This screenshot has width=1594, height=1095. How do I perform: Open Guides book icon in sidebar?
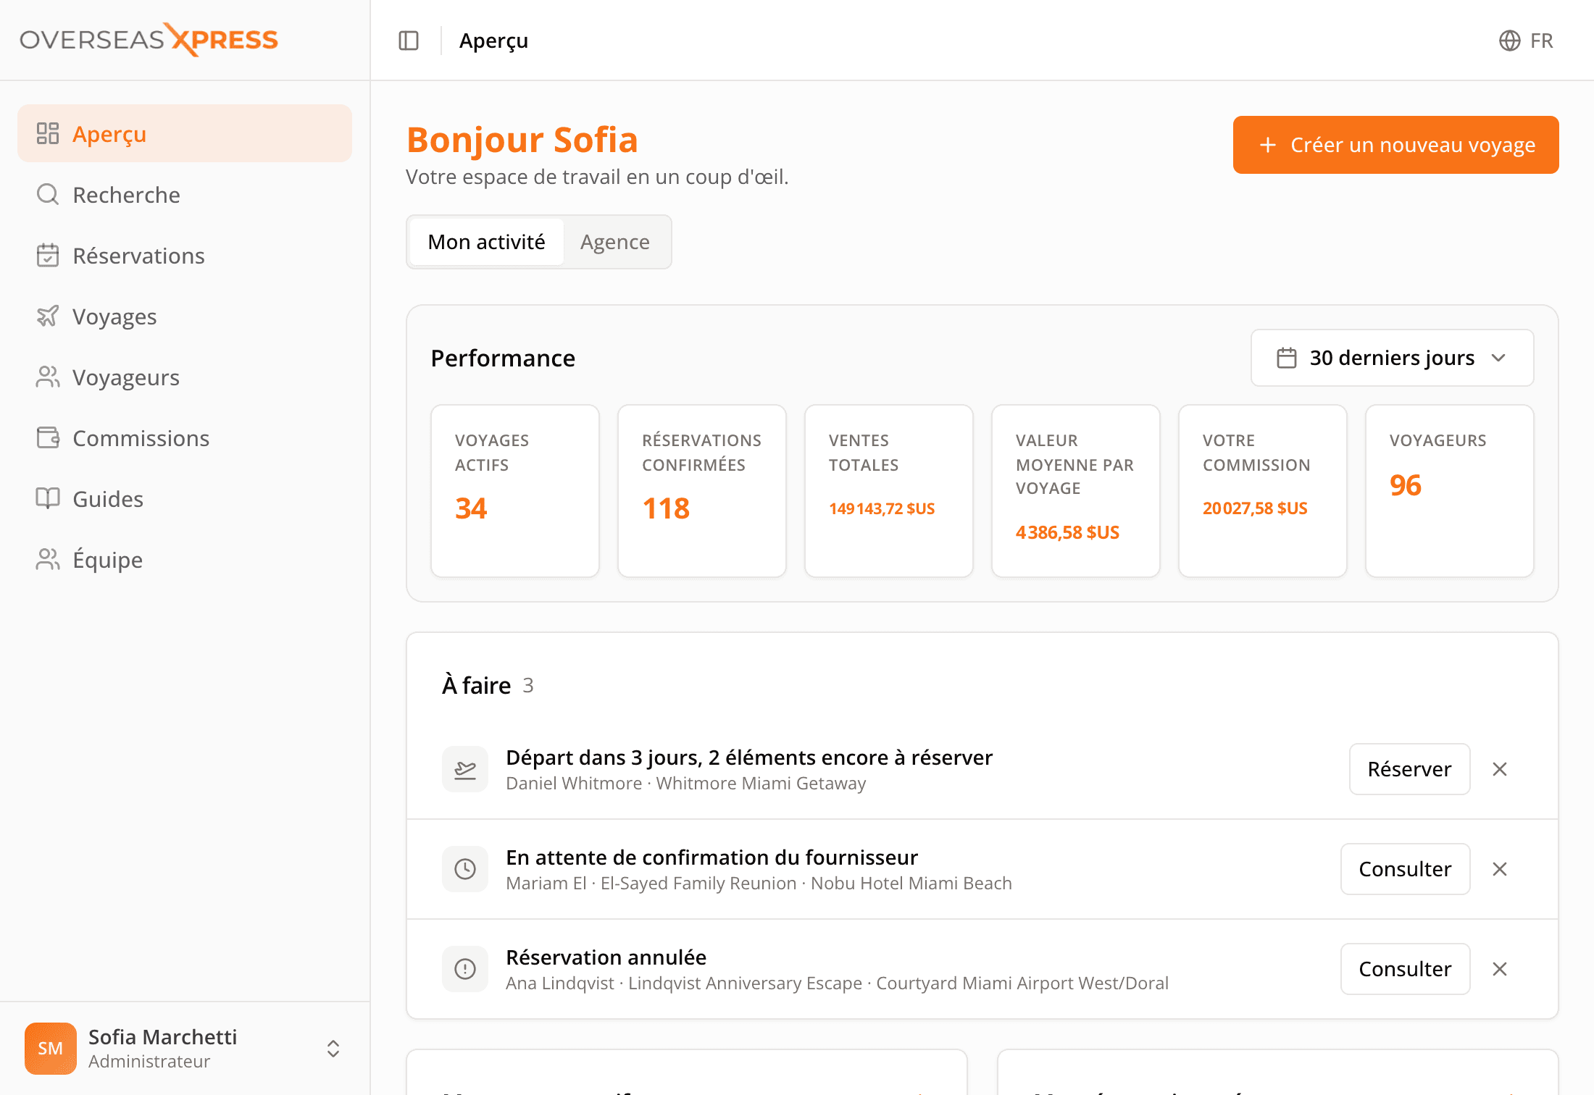pos(48,498)
